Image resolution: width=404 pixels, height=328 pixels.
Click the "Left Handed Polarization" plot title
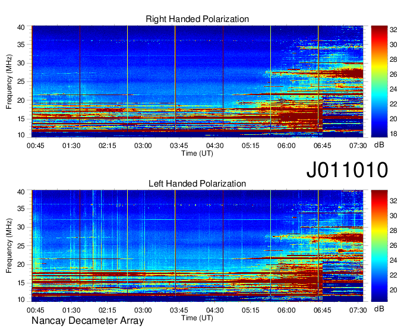(x=197, y=184)
